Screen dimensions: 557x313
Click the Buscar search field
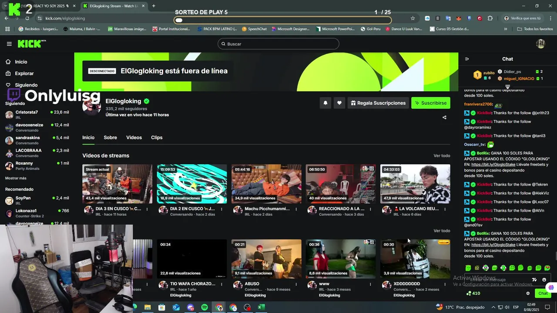pyautogui.click(x=278, y=44)
